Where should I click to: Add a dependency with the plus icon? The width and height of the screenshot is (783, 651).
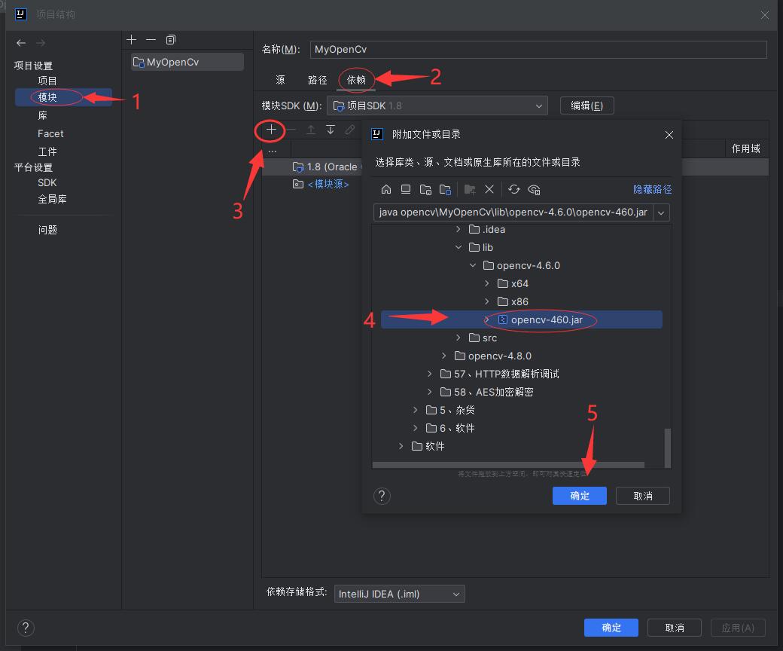click(271, 130)
